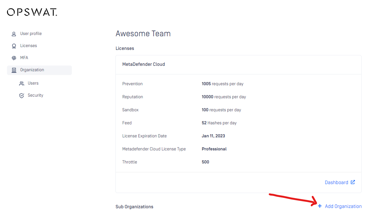Click the 52 Hashes per day value
Screen dimensions: 381x214
click(219, 123)
